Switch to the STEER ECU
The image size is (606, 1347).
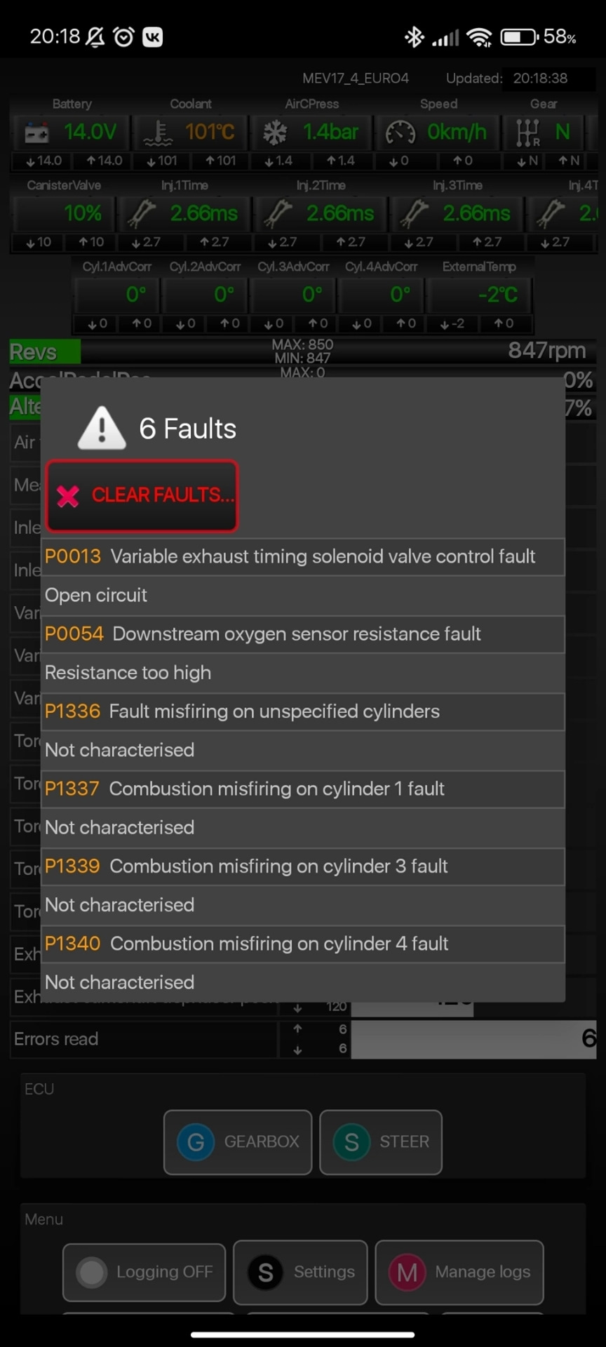pyautogui.click(x=381, y=1142)
